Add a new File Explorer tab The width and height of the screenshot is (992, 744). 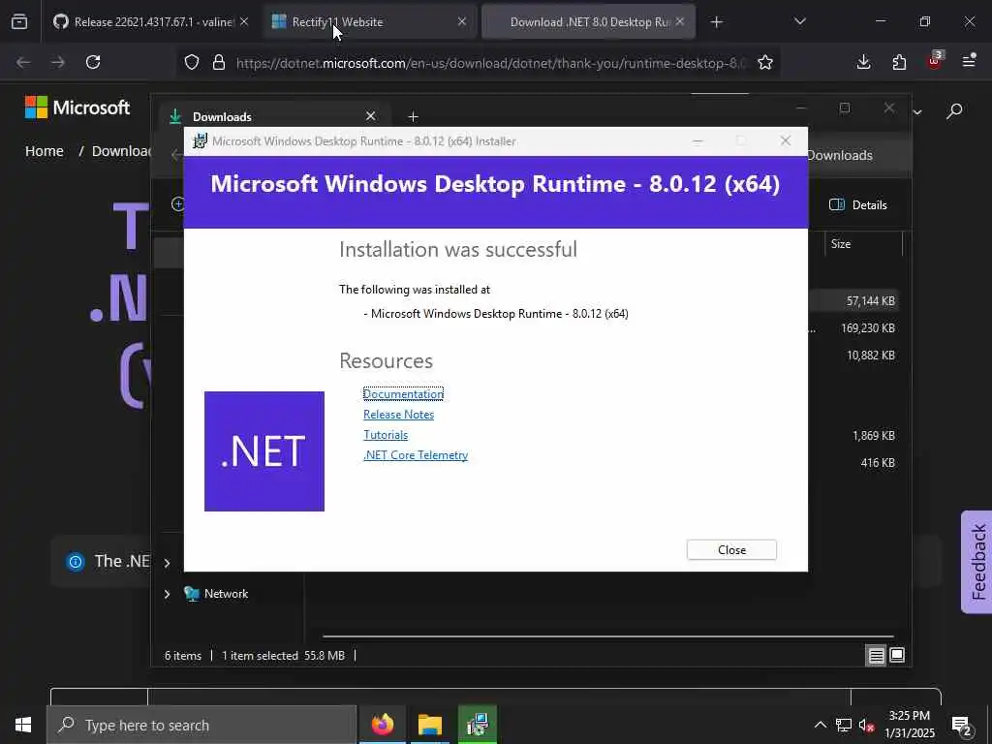[x=413, y=117]
